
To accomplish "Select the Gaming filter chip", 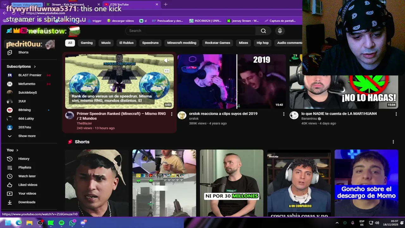I will (x=87, y=43).
